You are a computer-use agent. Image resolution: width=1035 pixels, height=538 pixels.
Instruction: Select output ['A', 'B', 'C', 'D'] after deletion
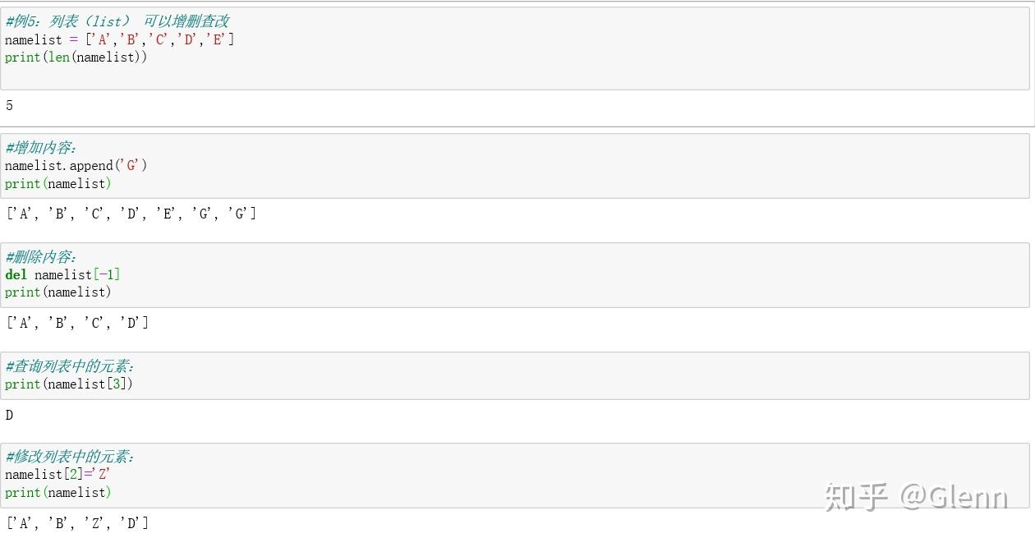[x=77, y=323]
